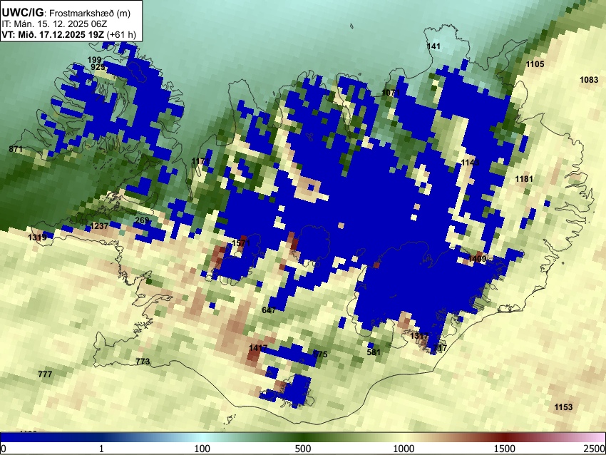This screenshot has width=606, height=455.
Task: Click the map value 1071
Action: coord(391,93)
